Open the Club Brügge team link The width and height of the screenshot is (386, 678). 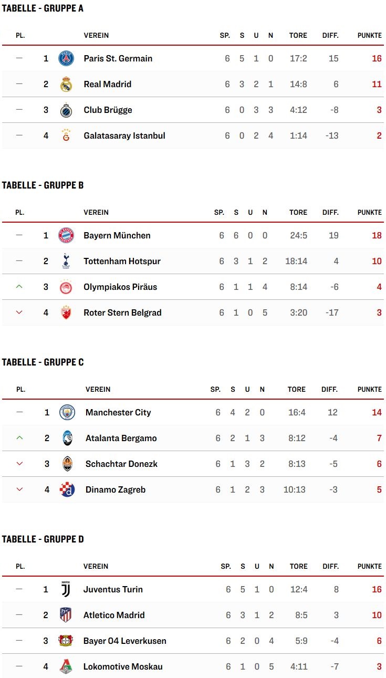click(x=108, y=110)
